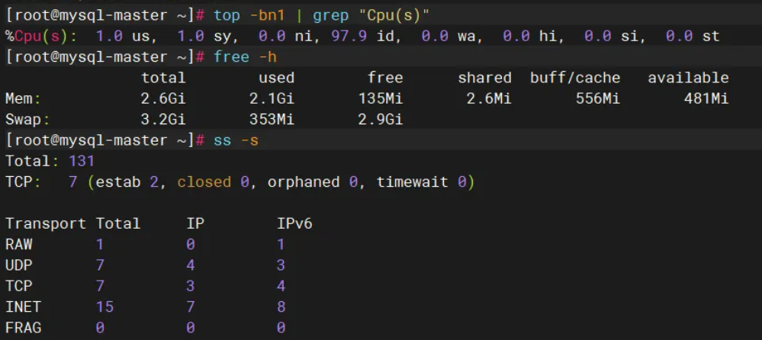Click the RAW row IP count 0
The width and height of the screenshot is (762, 340).
coord(191,244)
